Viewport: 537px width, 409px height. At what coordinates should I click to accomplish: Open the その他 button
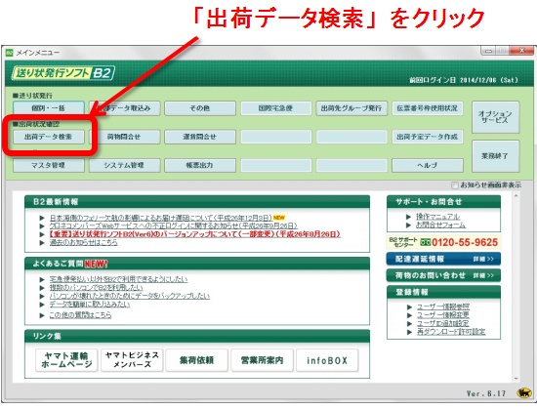(200, 108)
